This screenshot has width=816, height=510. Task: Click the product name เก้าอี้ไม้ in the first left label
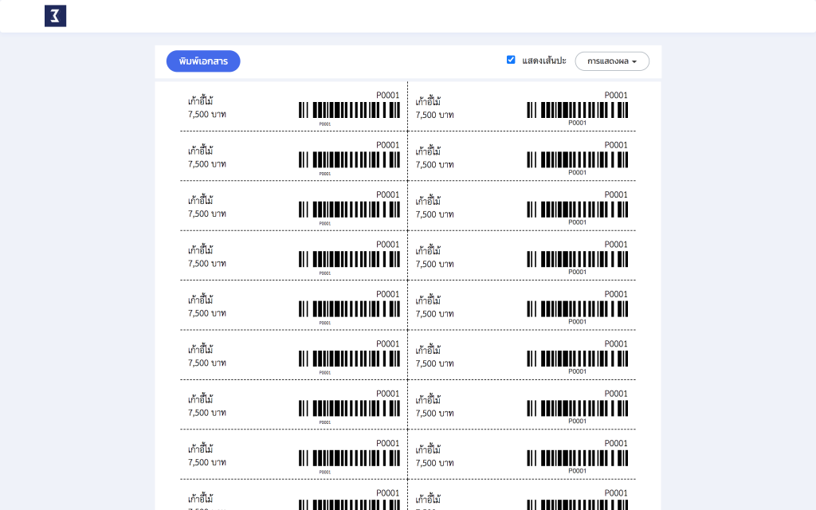tap(200, 101)
